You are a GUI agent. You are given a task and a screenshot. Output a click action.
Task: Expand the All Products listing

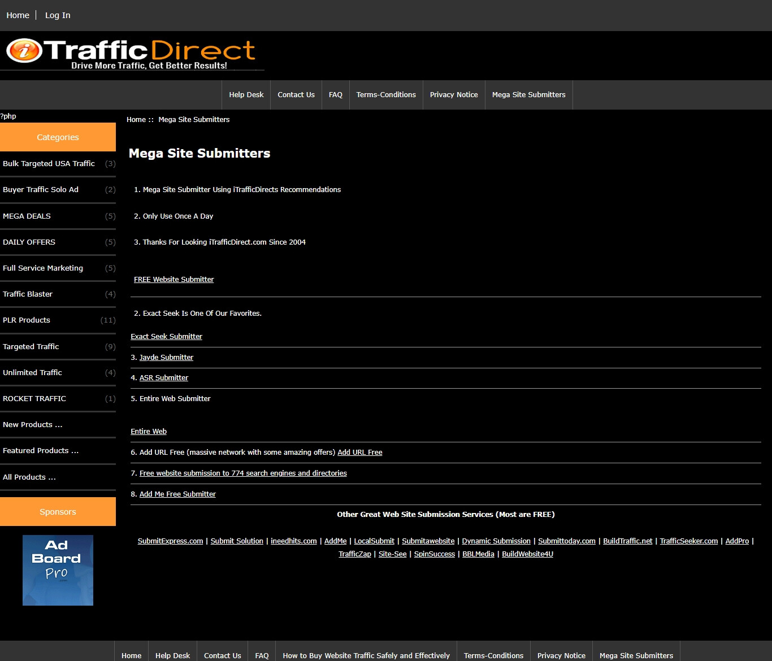pyautogui.click(x=29, y=477)
